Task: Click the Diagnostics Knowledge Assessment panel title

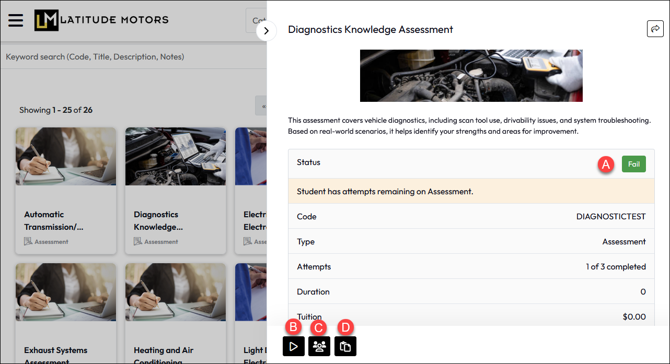Action: point(371,30)
